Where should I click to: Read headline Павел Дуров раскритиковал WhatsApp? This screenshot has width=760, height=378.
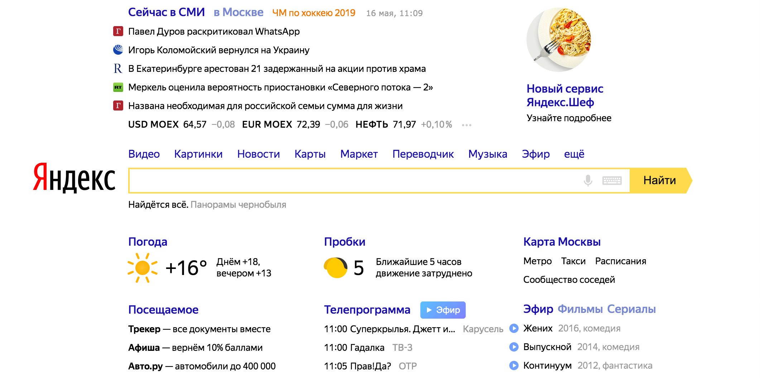[214, 31]
